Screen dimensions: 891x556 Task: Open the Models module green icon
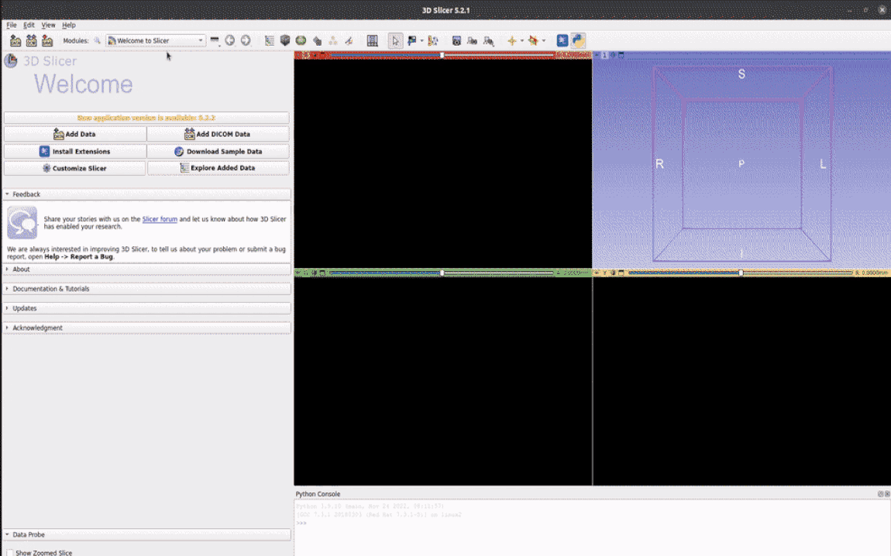pyautogui.click(x=301, y=40)
